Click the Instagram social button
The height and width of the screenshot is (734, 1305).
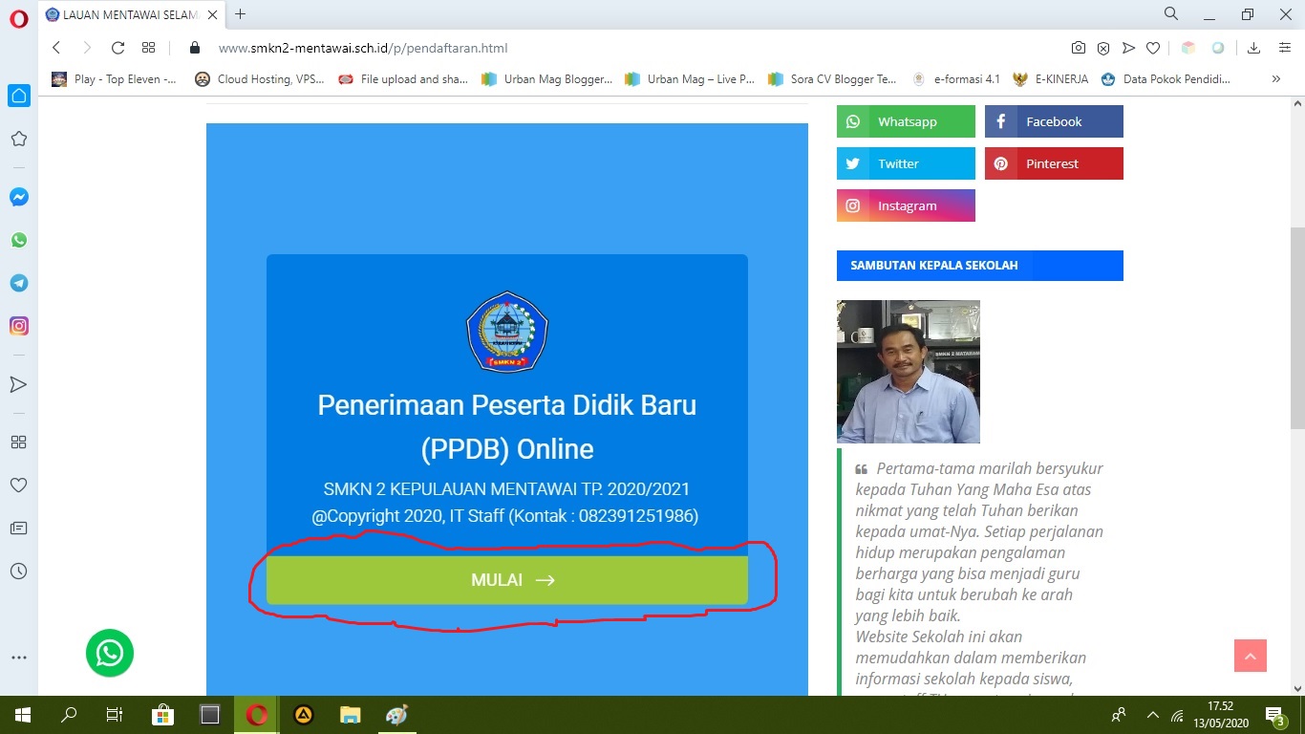pos(906,205)
